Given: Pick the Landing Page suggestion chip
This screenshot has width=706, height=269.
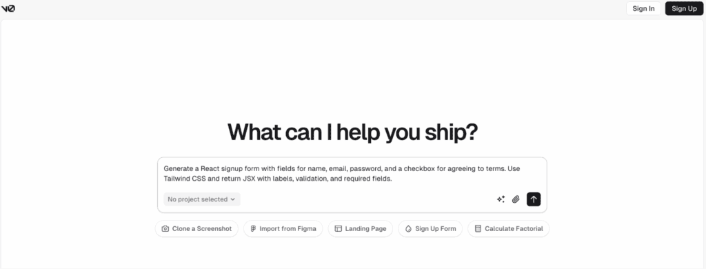Looking at the screenshot, I should pos(360,229).
